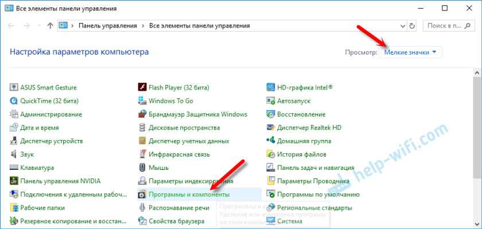Click the Звук speaker icon
This screenshot has width=482, height=229.
pyautogui.click(x=14, y=154)
